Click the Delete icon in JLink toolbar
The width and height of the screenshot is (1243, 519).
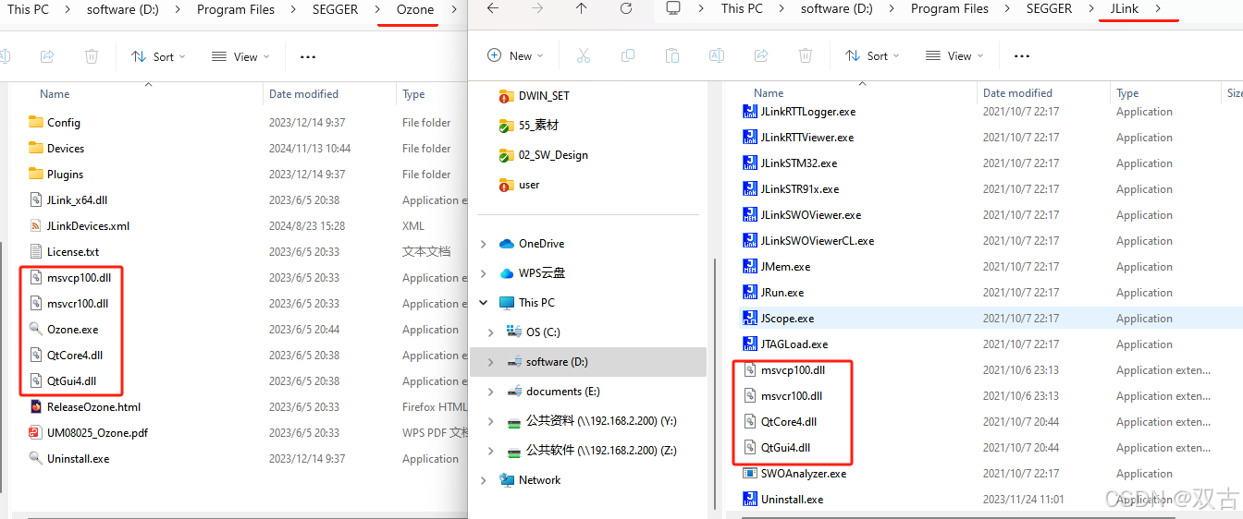(x=805, y=55)
